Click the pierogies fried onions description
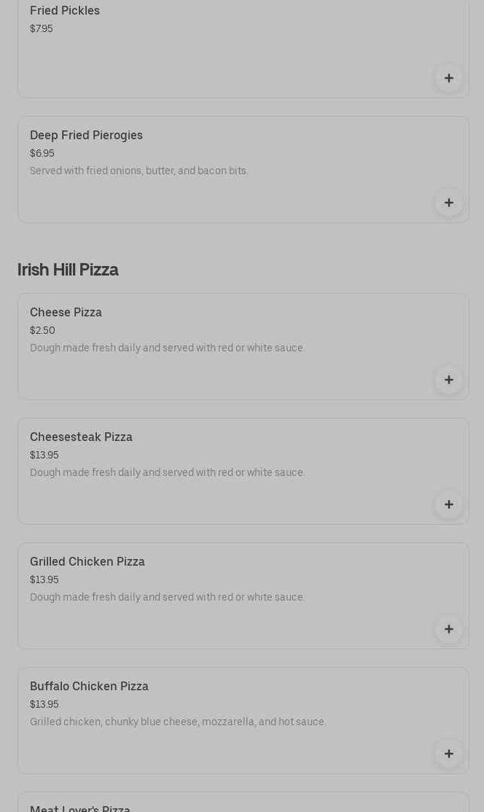The width and height of the screenshot is (484, 812). (138, 171)
